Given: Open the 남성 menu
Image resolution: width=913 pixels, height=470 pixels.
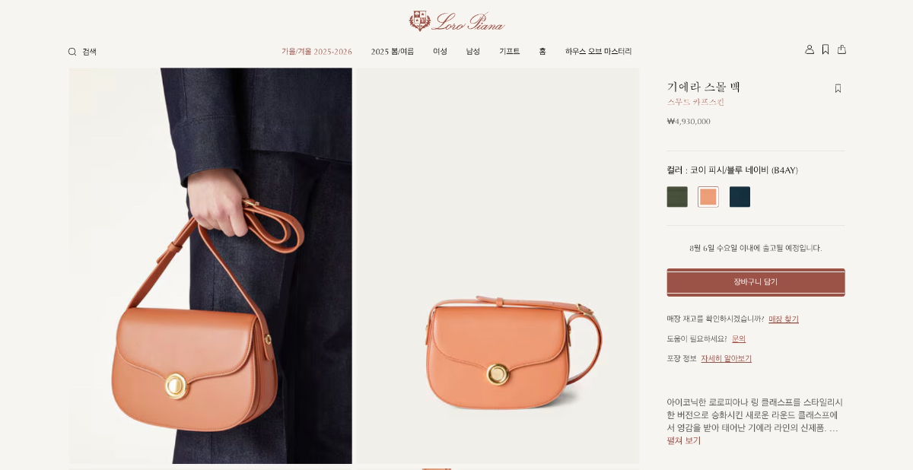Looking at the screenshot, I should point(473,52).
